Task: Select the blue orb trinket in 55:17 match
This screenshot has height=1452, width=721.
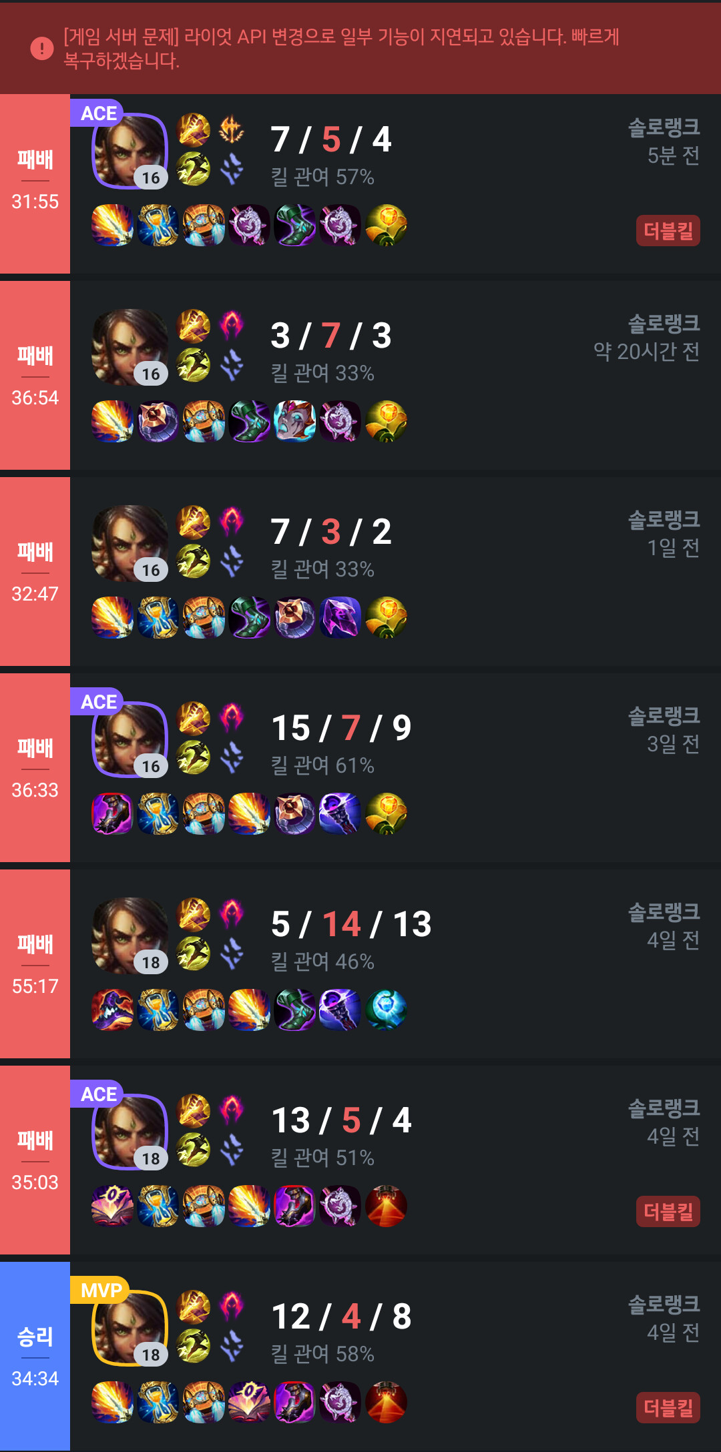Action: pos(386,1010)
